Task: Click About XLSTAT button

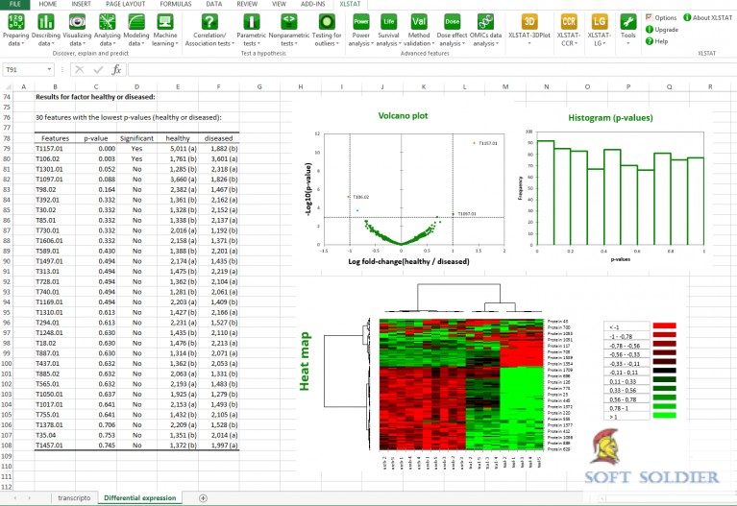Action: tap(708, 17)
